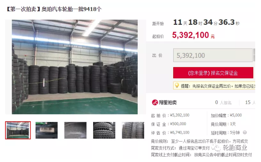Viewport: 261px width, 162px height.
Task: Select the fifth stacked tires thumbnail
Action: 133,130
